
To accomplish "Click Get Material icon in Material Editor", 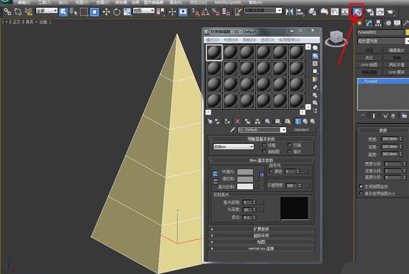I will point(210,121).
